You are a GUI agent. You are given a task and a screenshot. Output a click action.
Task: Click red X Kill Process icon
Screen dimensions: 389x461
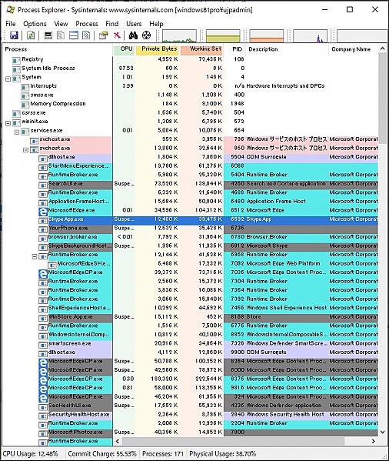117,35
